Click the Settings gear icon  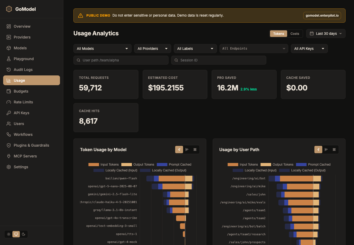pyautogui.click(x=9, y=167)
